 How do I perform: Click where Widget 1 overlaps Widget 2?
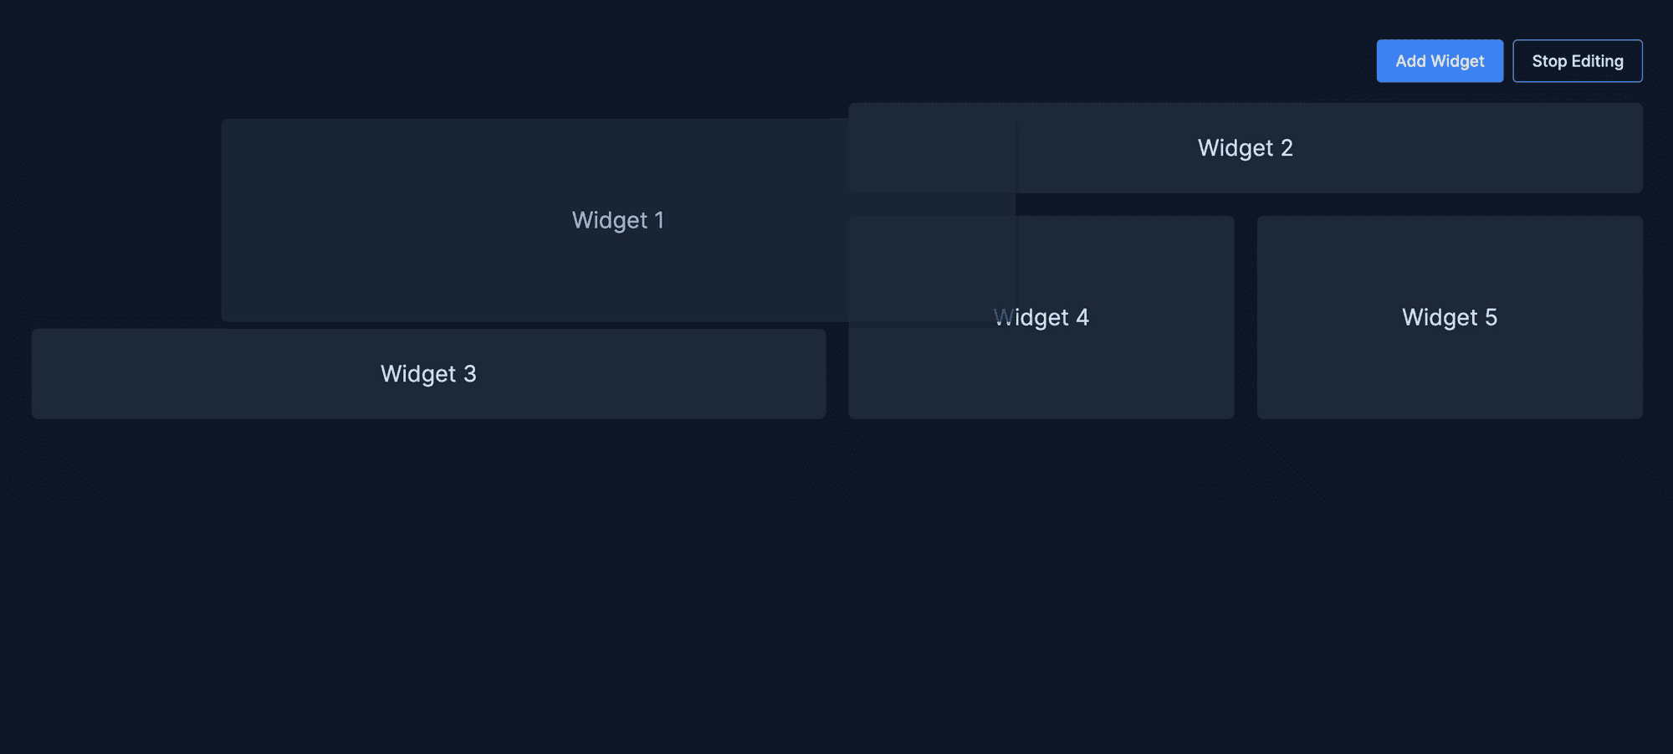[932, 156]
